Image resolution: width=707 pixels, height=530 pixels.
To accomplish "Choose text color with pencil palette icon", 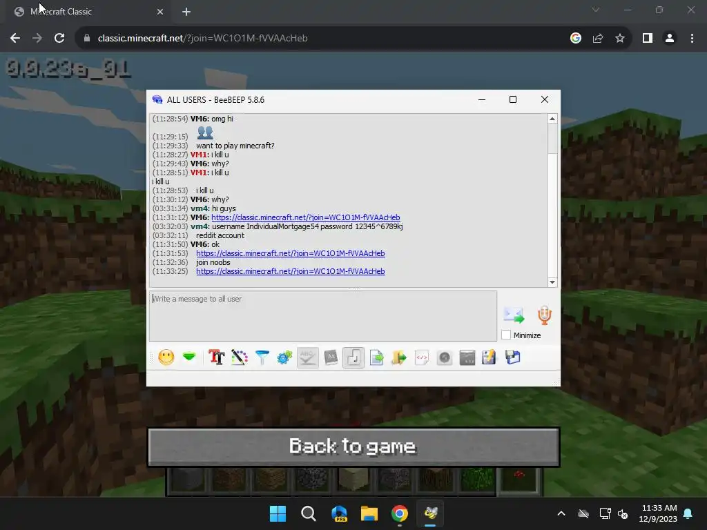I will pos(240,357).
